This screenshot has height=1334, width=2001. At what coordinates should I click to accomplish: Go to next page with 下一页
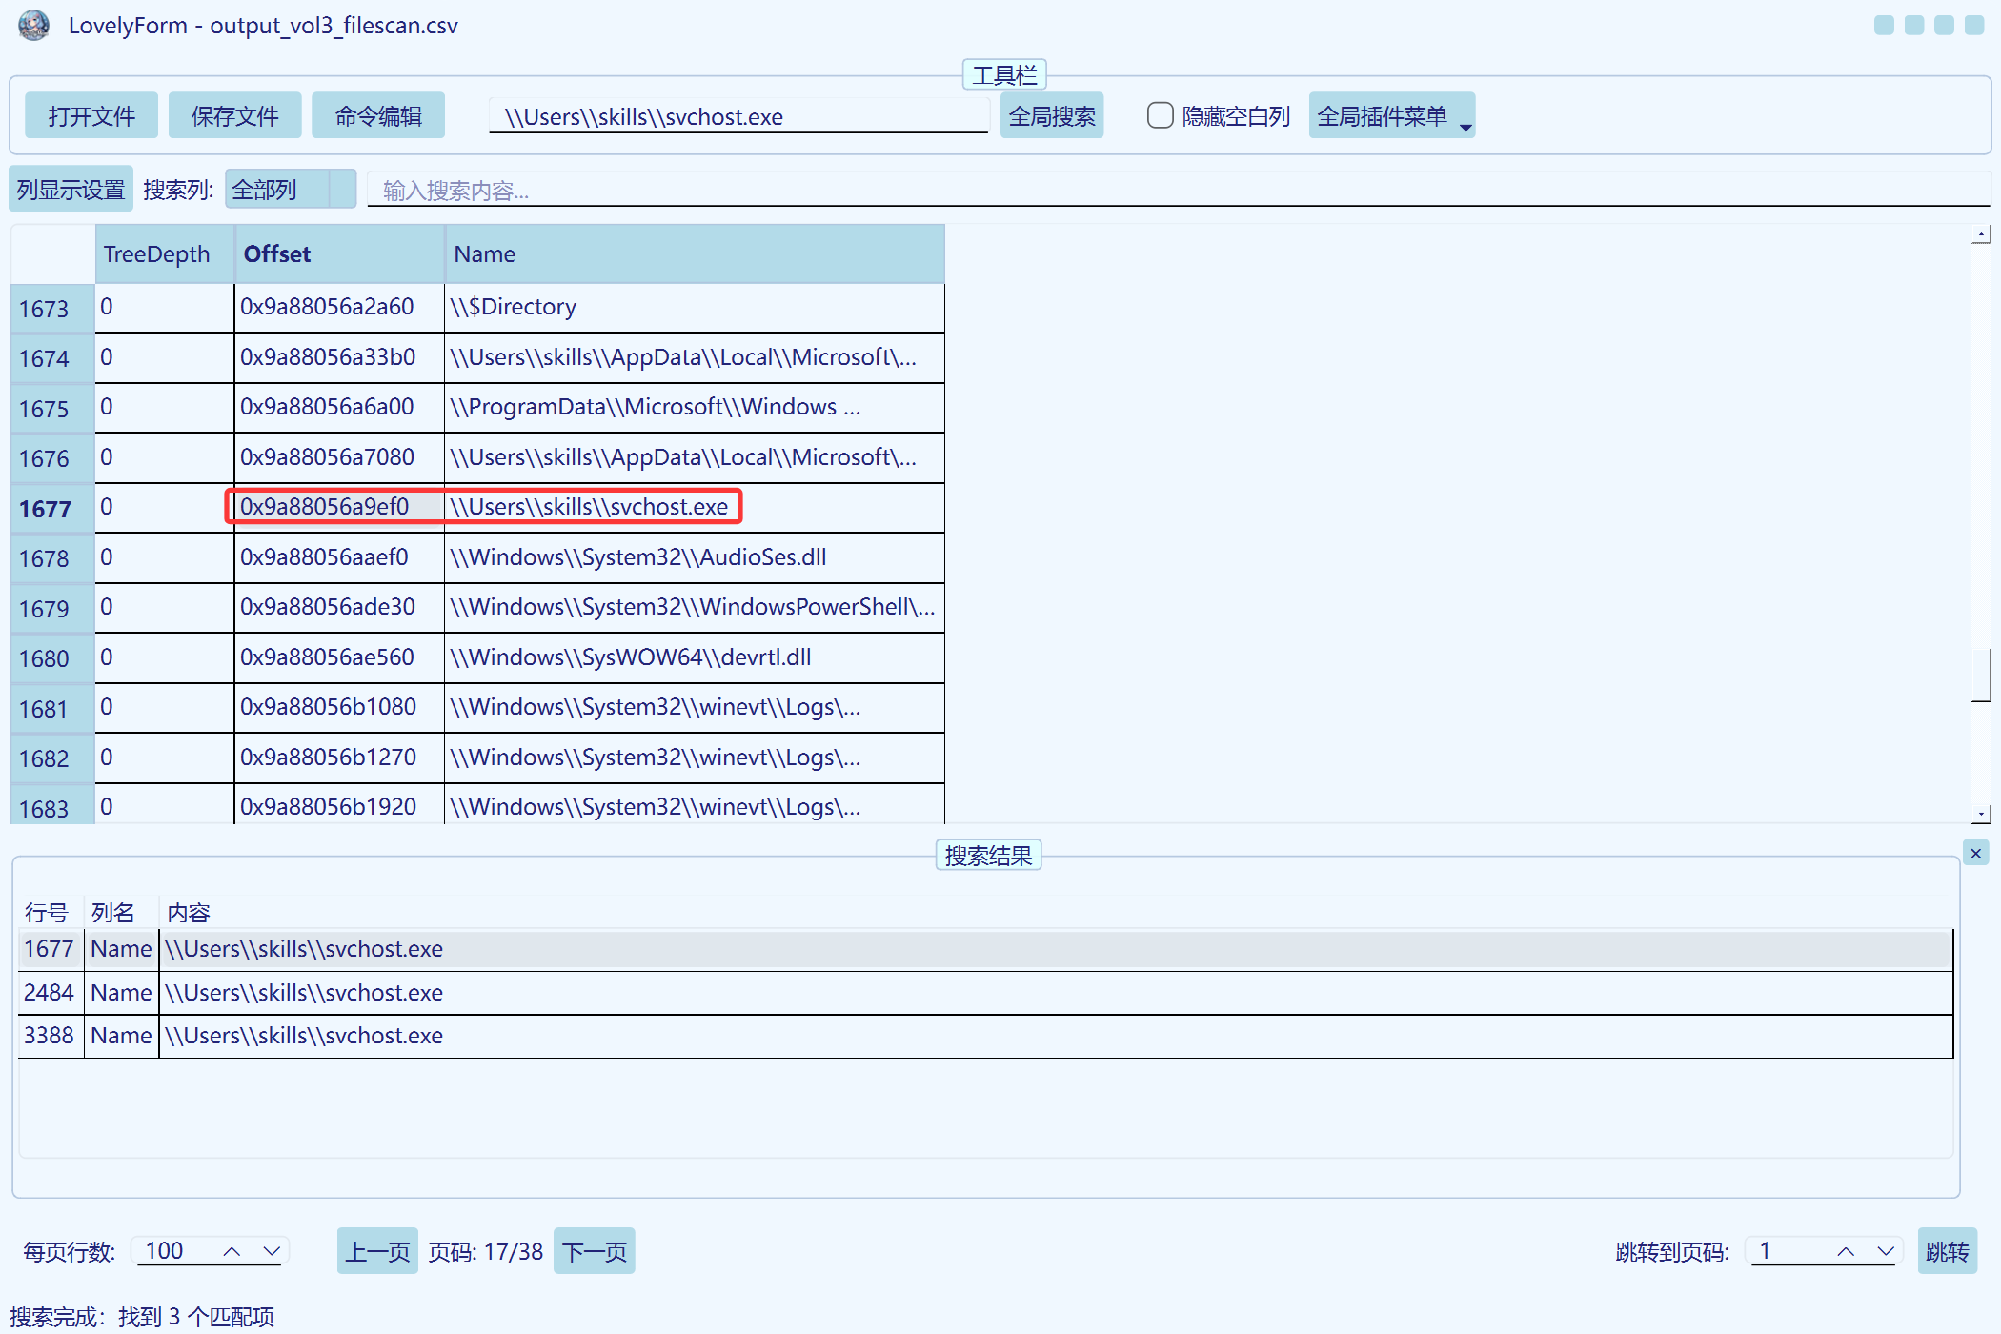594,1251
